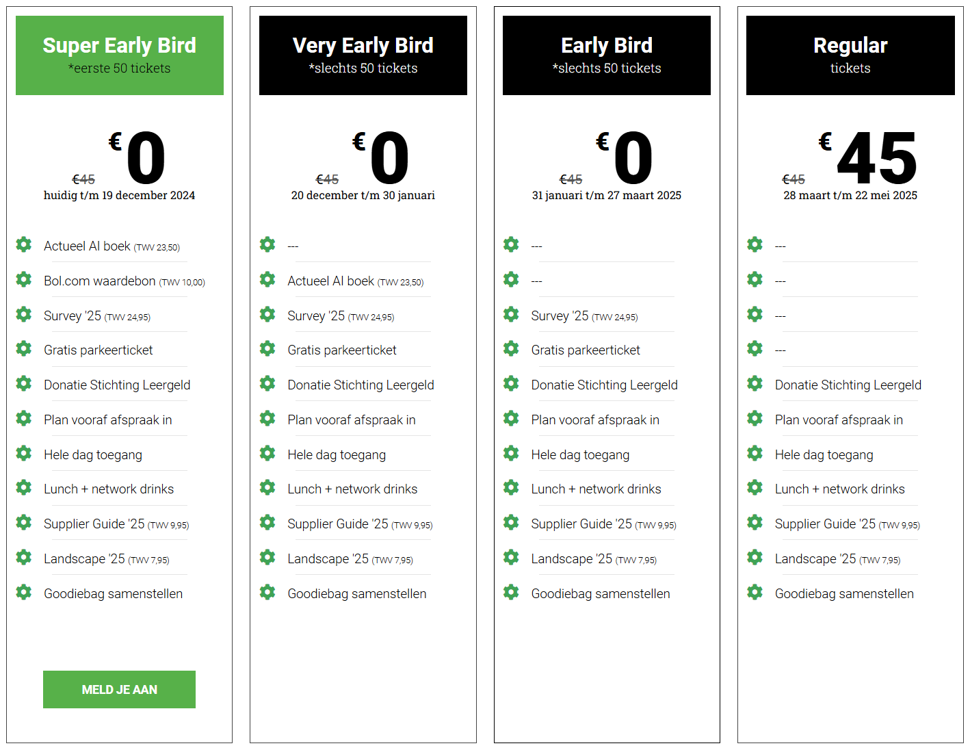Click the MELD JE AAN button
The width and height of the screenshot is (970, 748).
click(x=119, y=689)
